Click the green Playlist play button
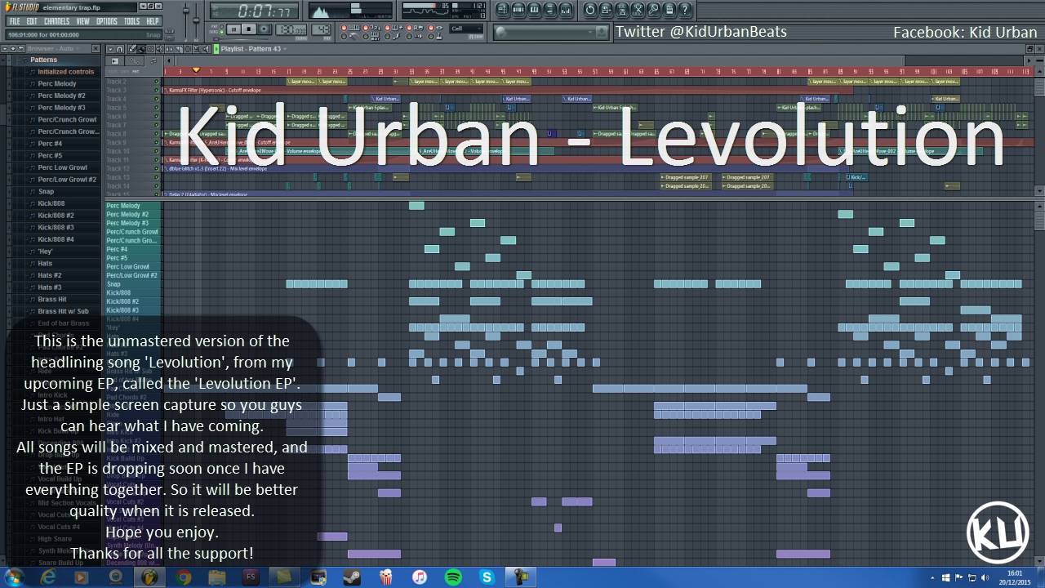The width and height of the screenshot is (1045, 588). (x=216, y=49)
